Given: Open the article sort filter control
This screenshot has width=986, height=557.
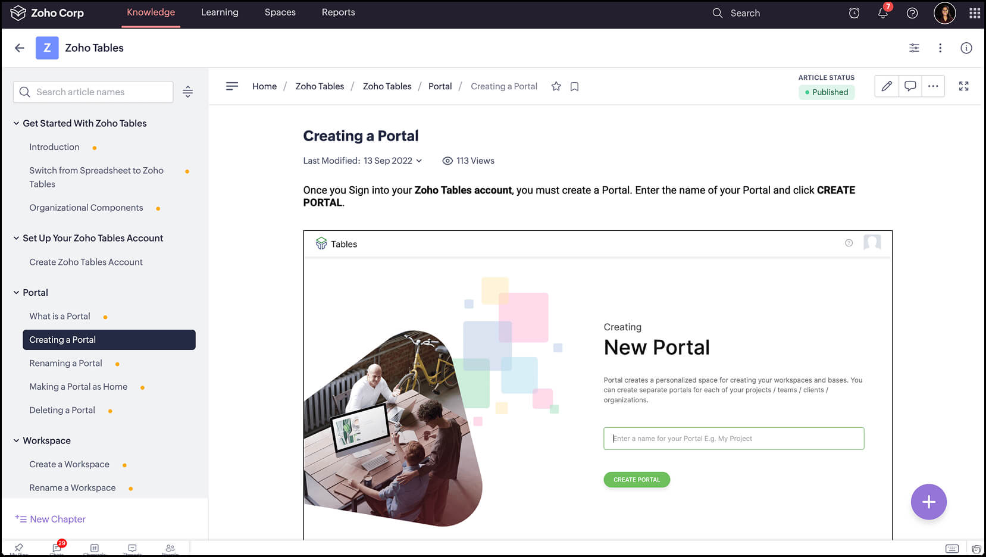Looking at the screenshot, I should (x=187, y=92).
